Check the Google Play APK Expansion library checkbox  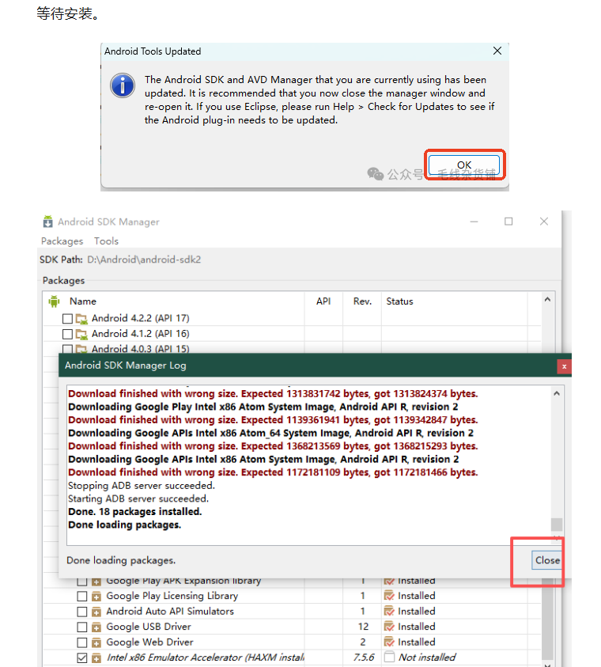click(82, 581)
